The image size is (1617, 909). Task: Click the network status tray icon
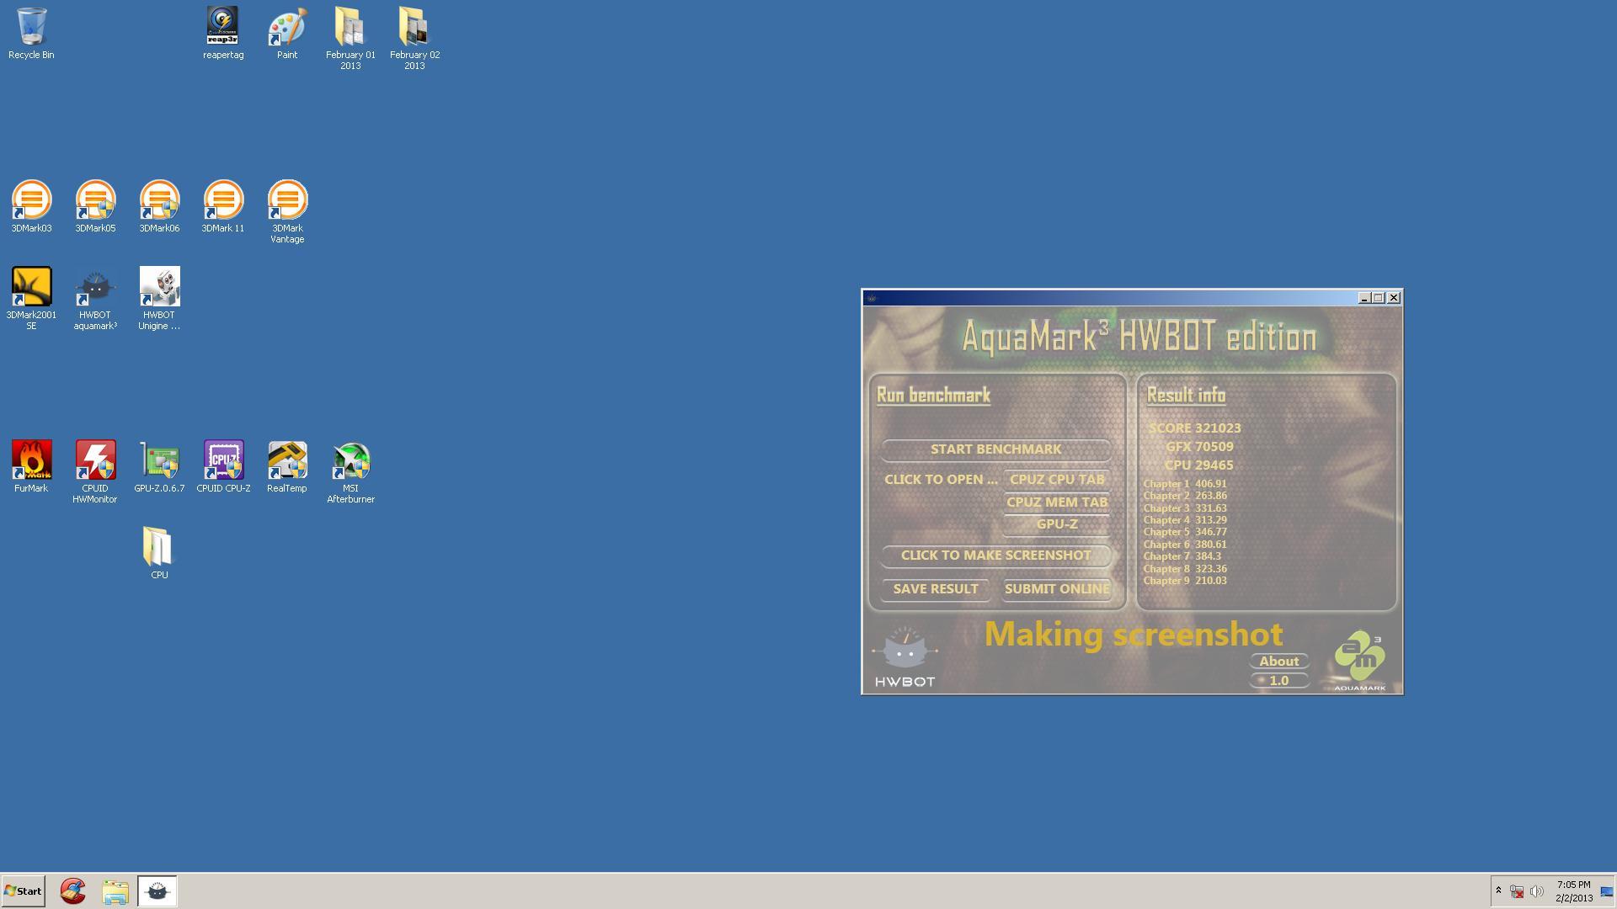tap(1517, 891)
